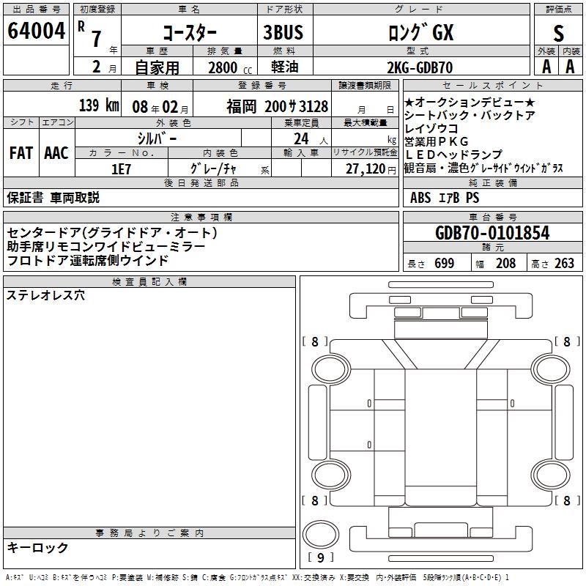Select the 出品番号 header label

(x=36, y=10)
